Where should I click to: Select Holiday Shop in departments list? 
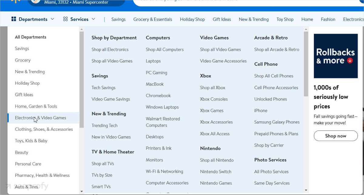pos(27,83)
